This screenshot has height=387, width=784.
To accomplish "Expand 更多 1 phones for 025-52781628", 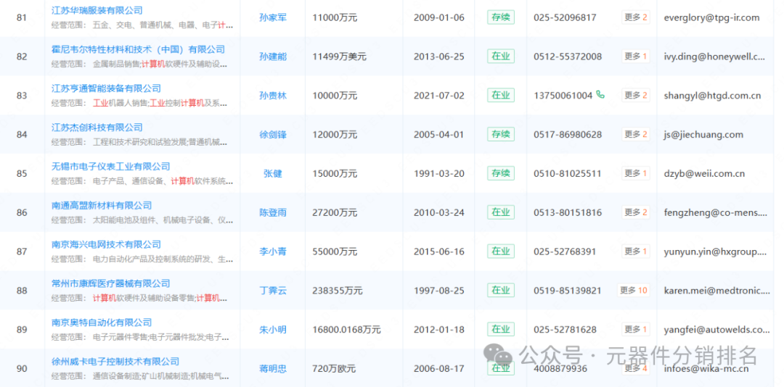I will tap(636, 328).
